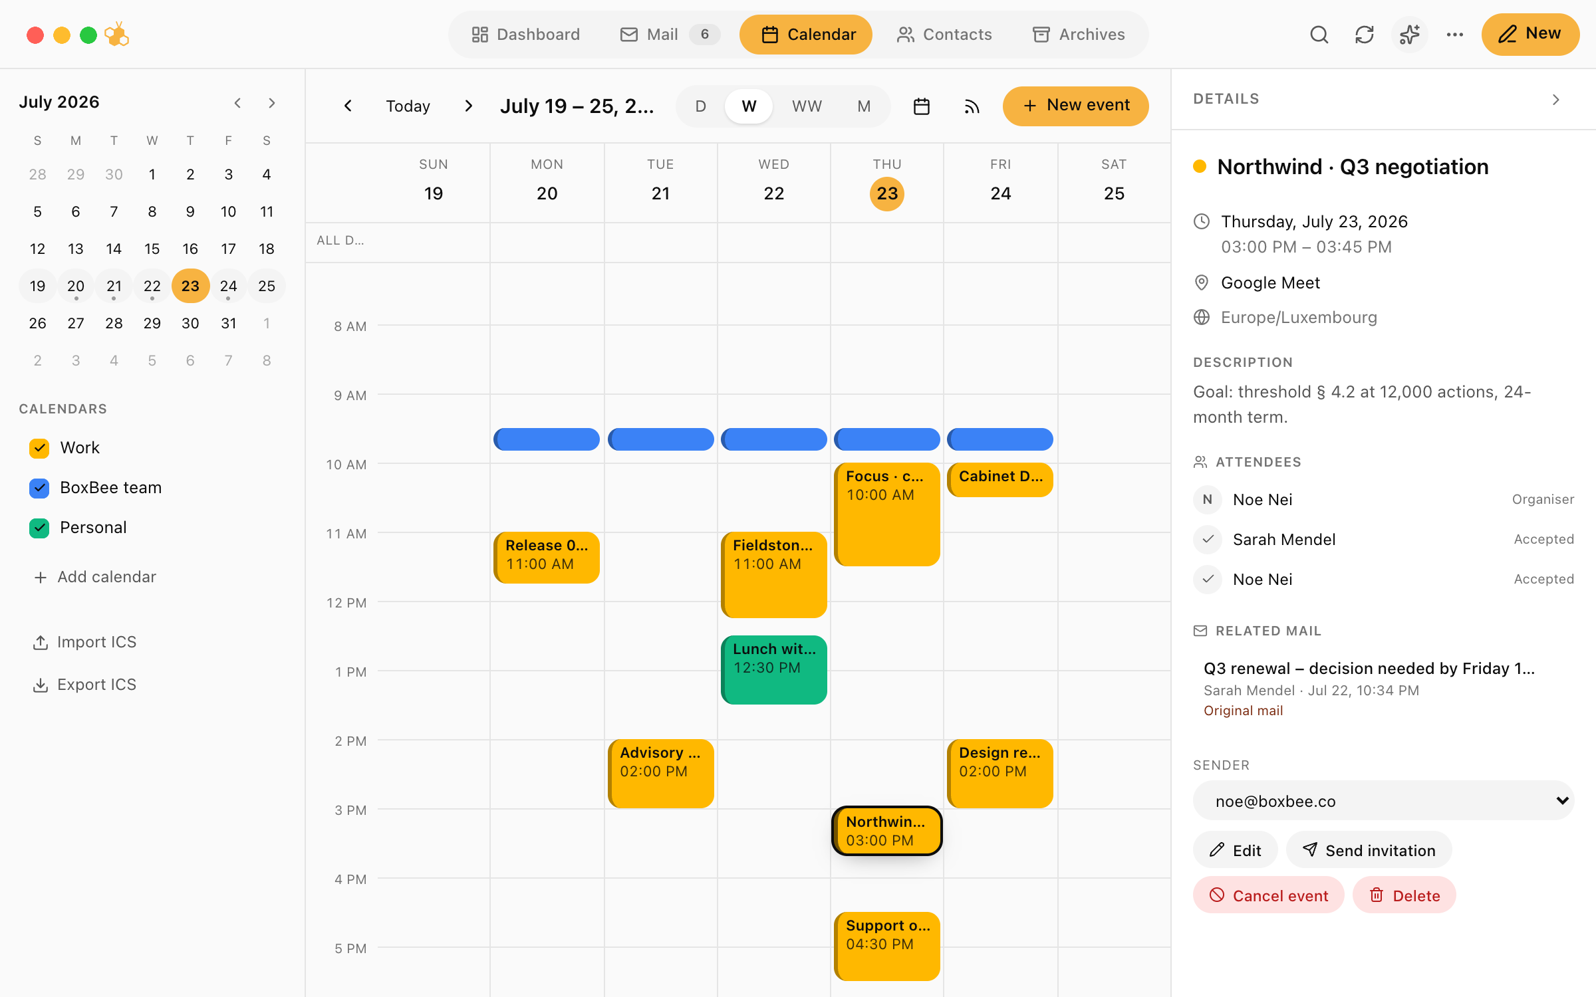This screenshot has width=1596, height=997.
Task: Toggle the Work calendar checkbox
Action: [39, 448]
